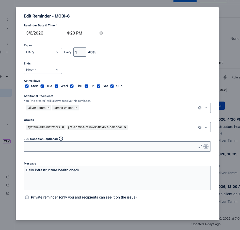Remove James Wilson from recipients
This screenshot has height=230, width=240.
coord(76,108)
